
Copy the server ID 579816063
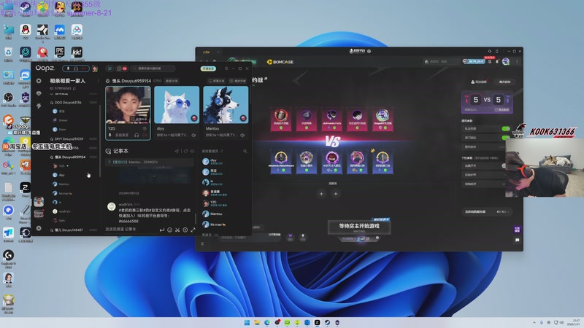tap(74, 88)
